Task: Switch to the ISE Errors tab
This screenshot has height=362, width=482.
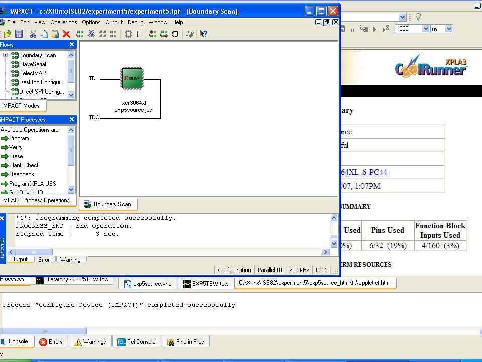Action: tap(51, 342)
